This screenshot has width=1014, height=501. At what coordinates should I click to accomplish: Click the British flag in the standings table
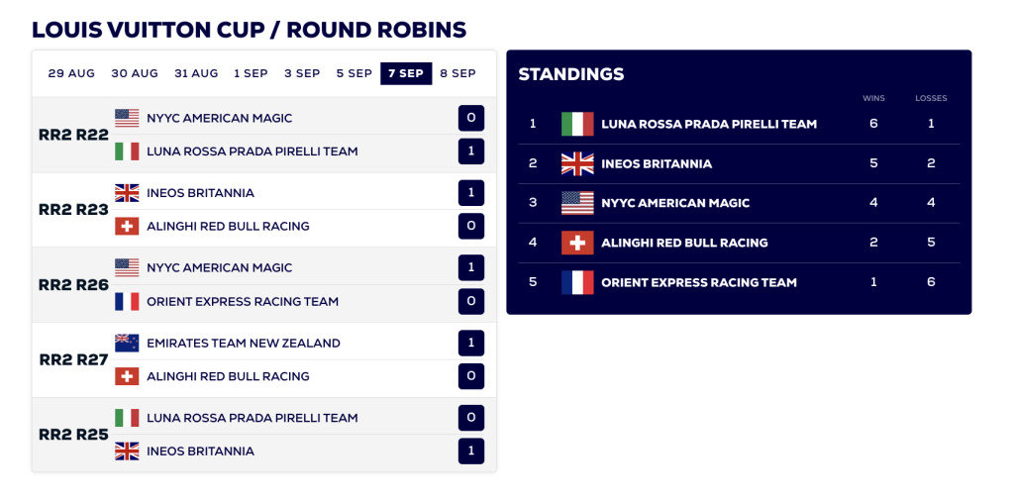point(577,163)
